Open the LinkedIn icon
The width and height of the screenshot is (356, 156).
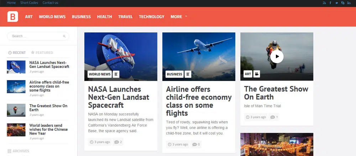[x=349, y=3]
